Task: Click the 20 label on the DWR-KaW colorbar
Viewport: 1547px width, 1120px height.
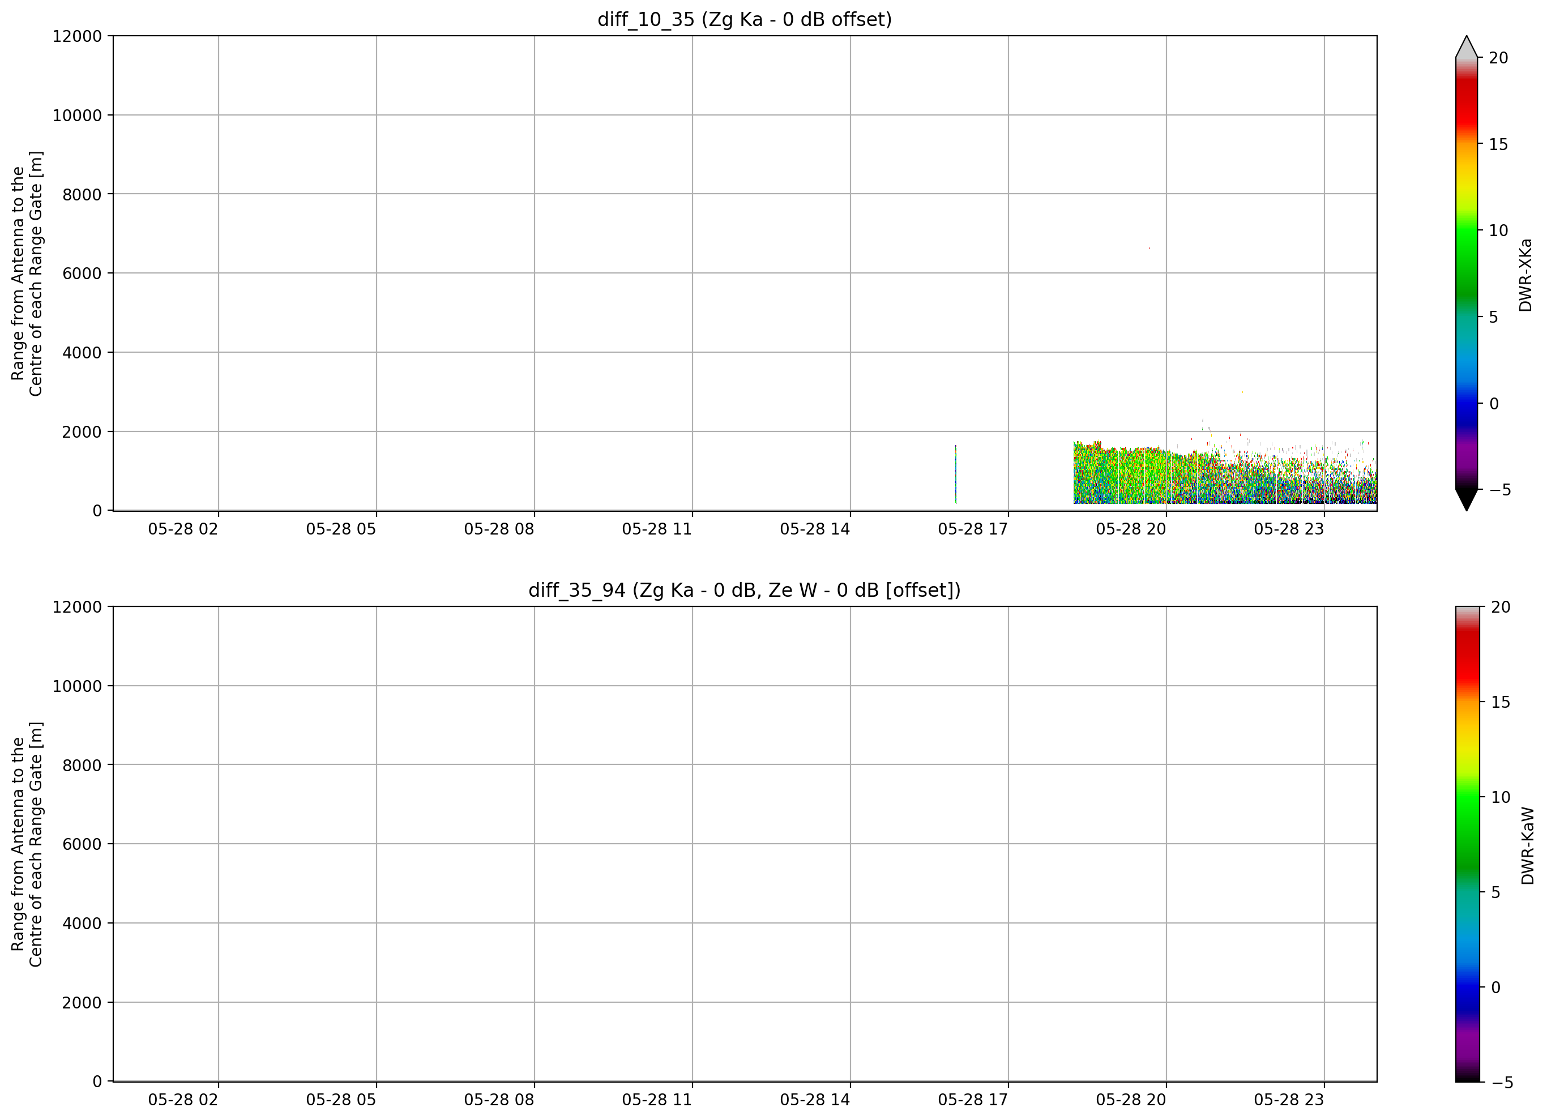Action: coord(1501,607)
